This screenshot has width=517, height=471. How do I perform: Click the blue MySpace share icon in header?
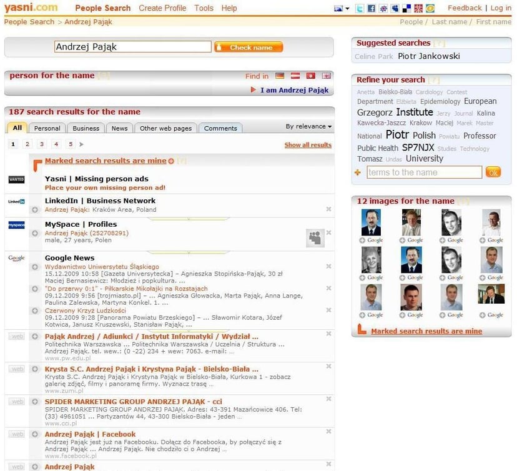pos(395,9)
